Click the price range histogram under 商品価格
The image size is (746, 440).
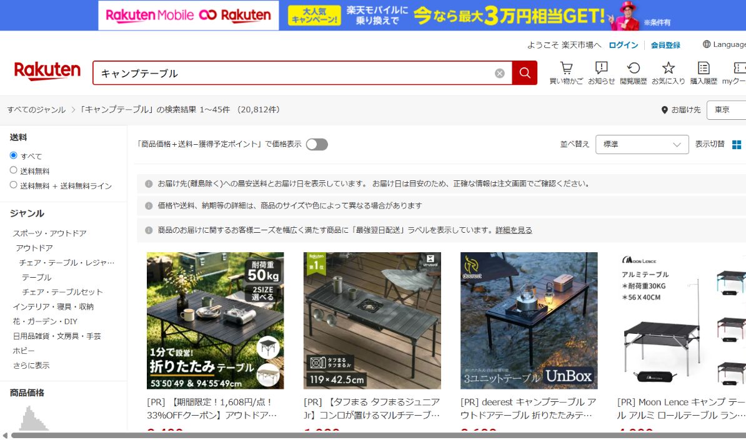click(x=32, y=419)
